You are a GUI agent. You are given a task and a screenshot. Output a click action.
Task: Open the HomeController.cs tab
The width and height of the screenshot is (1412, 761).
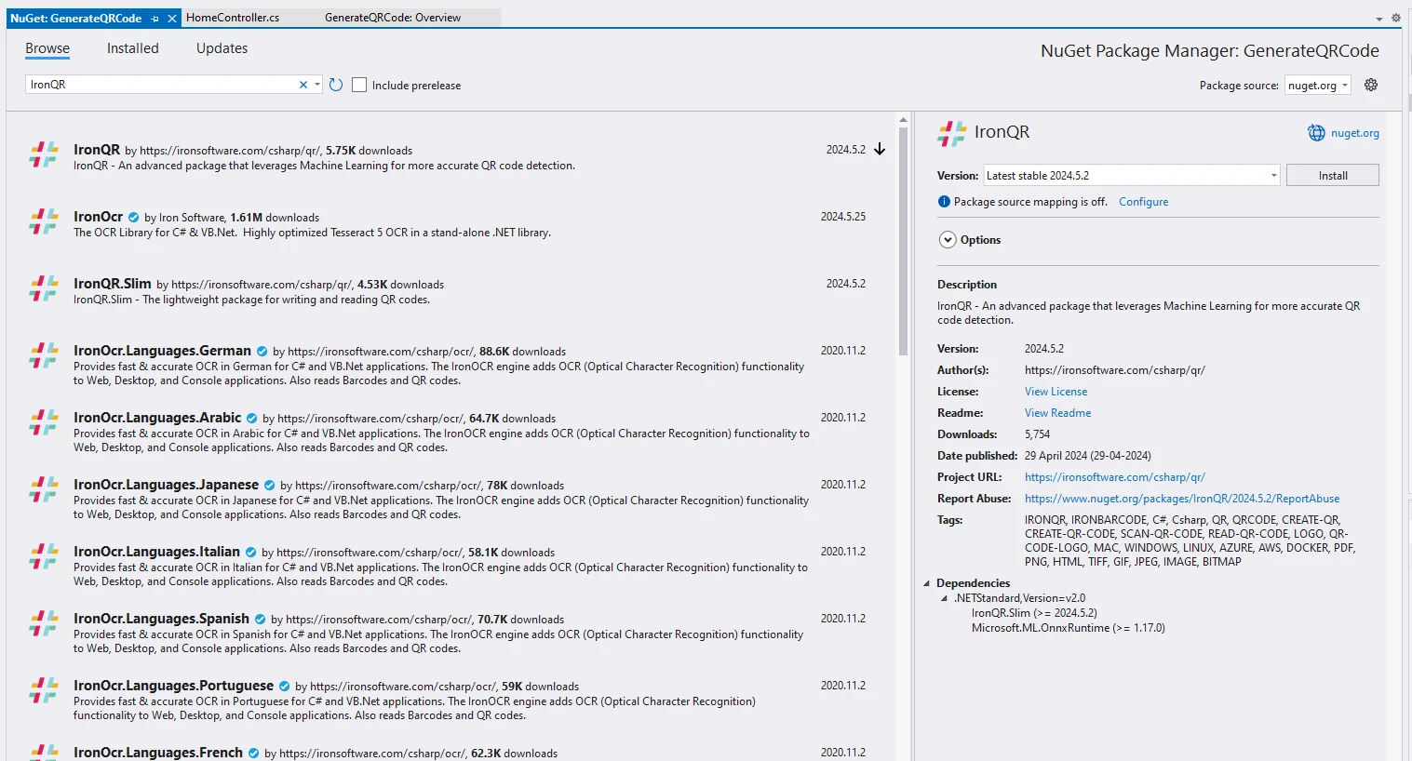pos(233,18)
